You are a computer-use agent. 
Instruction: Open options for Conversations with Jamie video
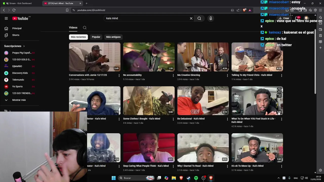(119, 75)
